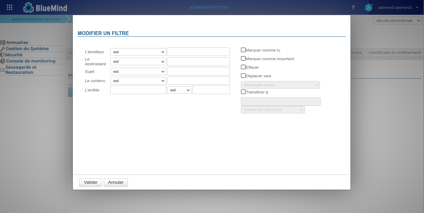This screenshot has width=424, height=213.
Task: Click the admin0 user avatar icon
Action: (x=369, y=8)
